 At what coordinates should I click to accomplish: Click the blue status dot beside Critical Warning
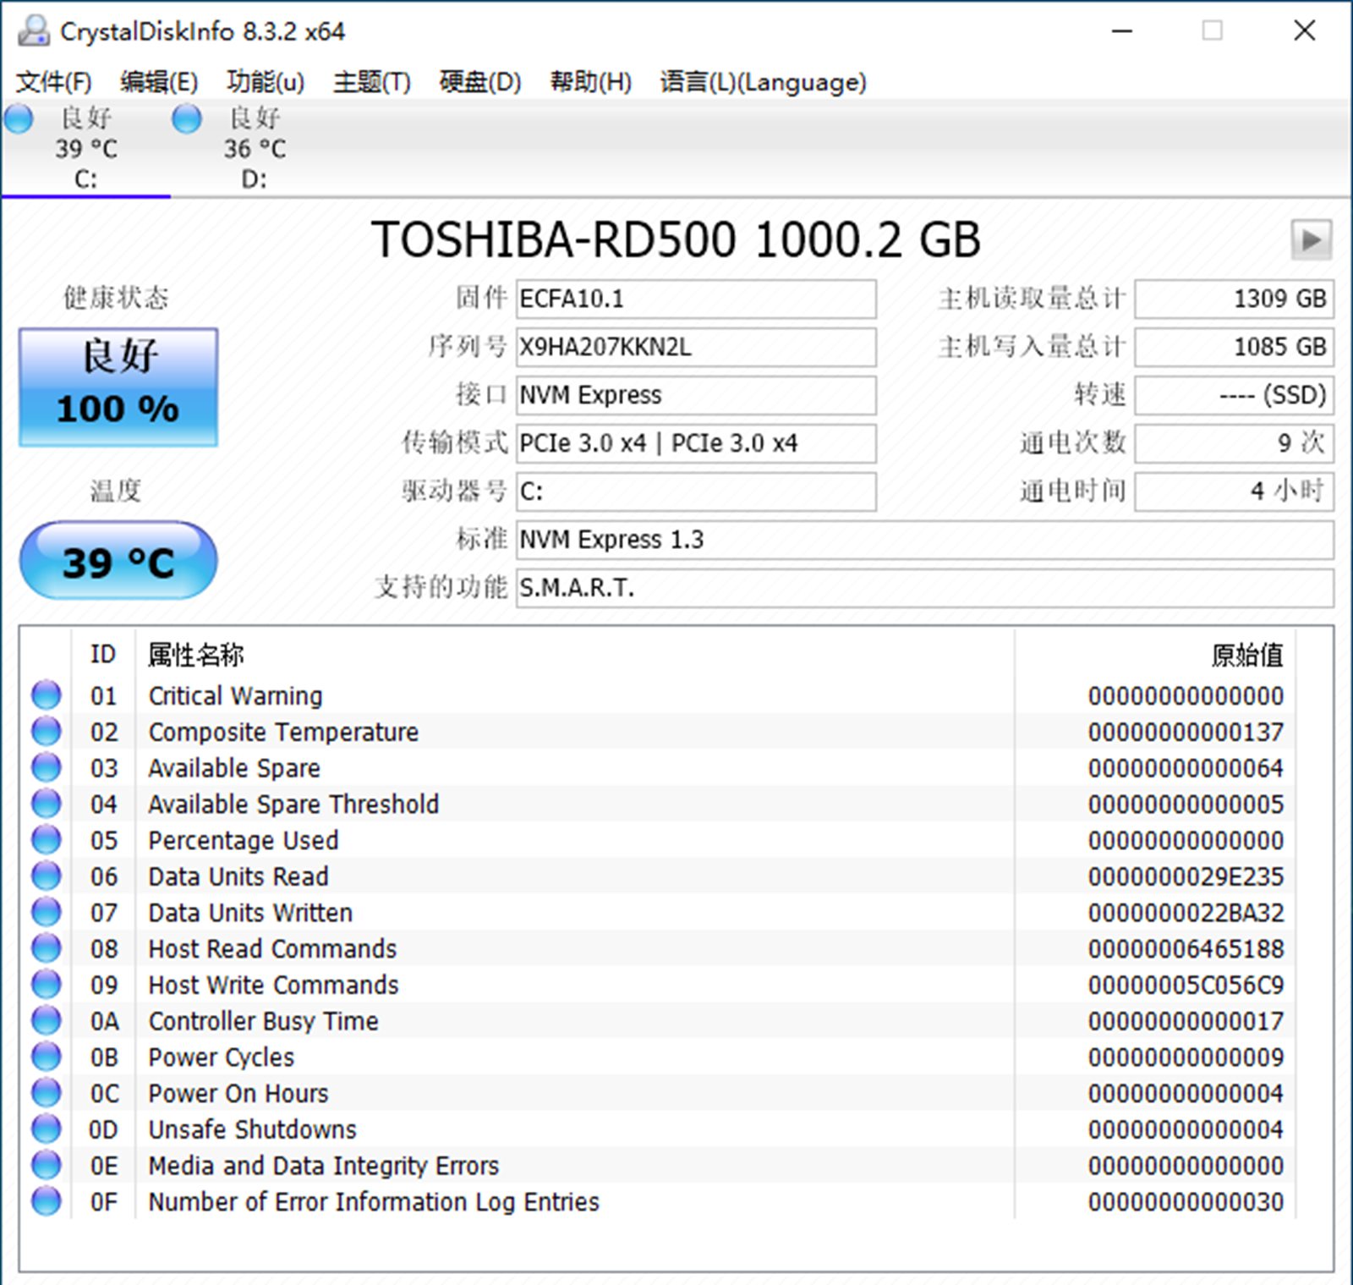click(x=46, y=694)
